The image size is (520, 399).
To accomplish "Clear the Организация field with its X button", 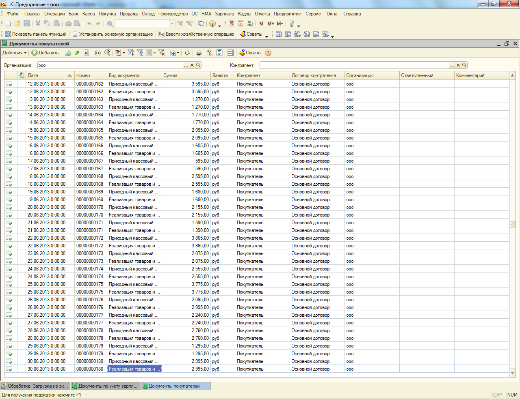I will pyautogui.click(x=192, y=65).
